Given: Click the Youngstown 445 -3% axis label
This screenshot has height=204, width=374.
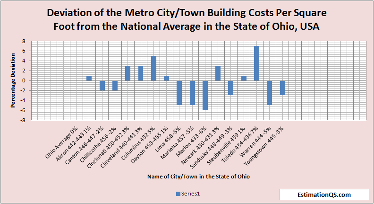Looking at the screenshot, I should pos(263,146).
